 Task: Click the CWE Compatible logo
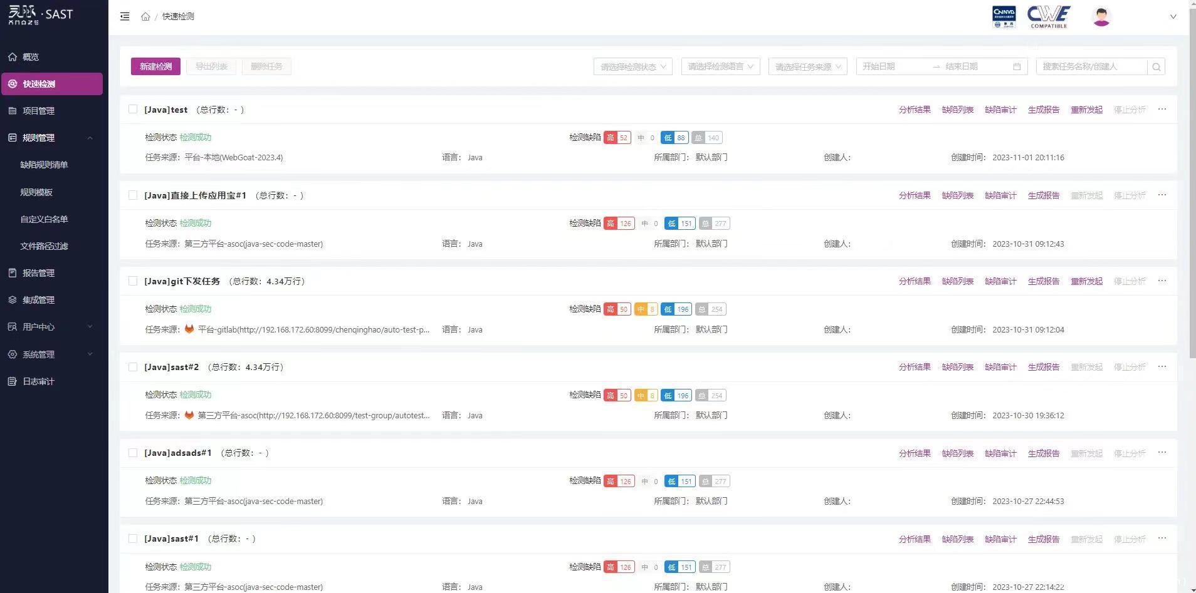(x=1049, y=16)
